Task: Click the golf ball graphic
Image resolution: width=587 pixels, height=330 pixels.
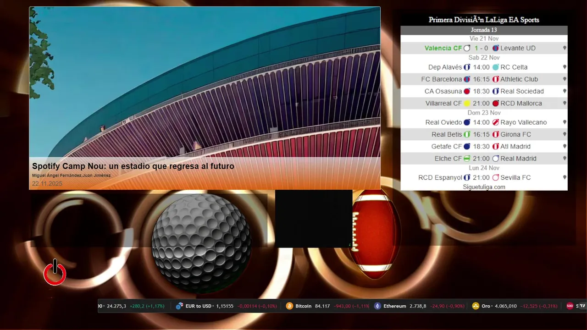Action: [x=201, y=242]
